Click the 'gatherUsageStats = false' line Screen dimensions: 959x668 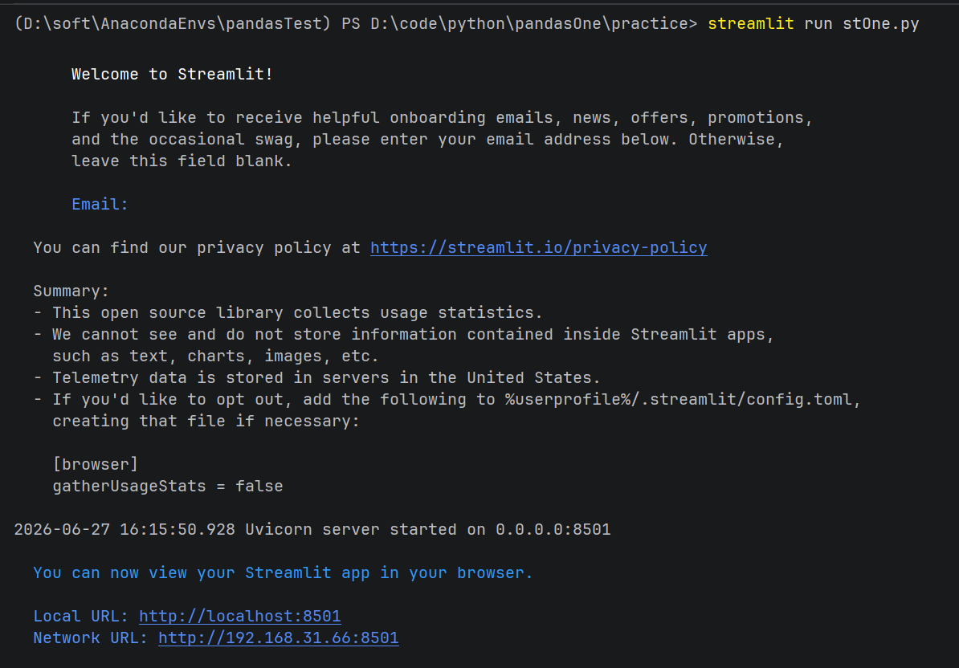point(168,487)
